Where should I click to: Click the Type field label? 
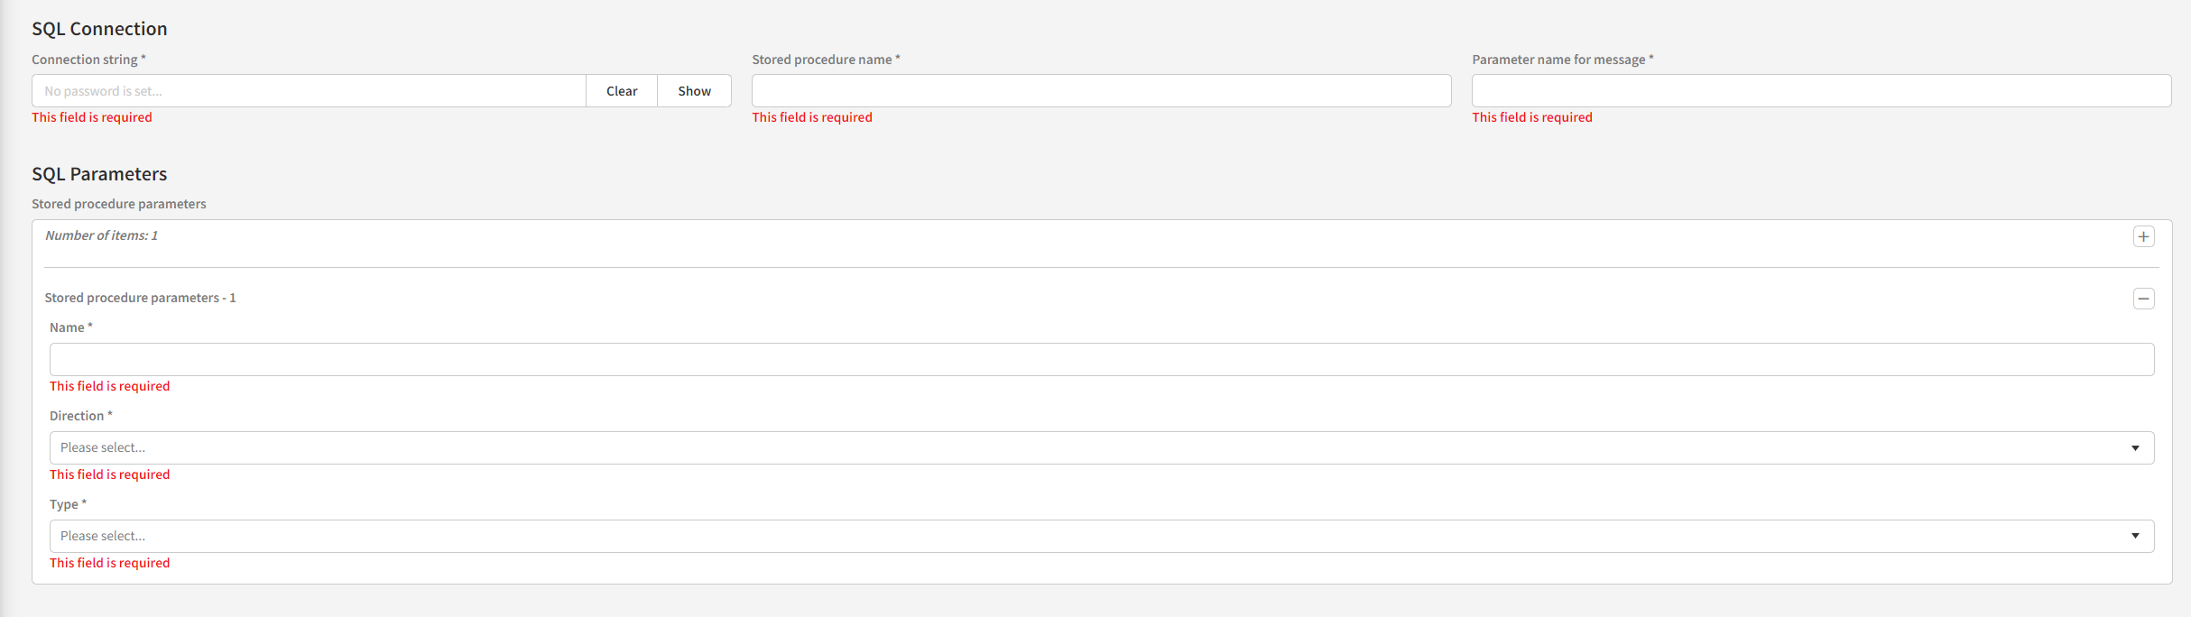(x=64, y=504)
